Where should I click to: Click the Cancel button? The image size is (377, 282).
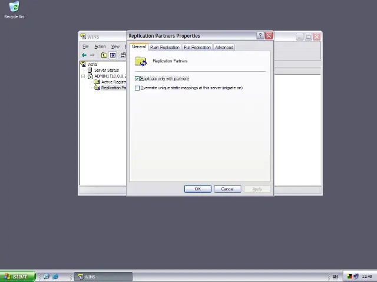tap(227, 189)
